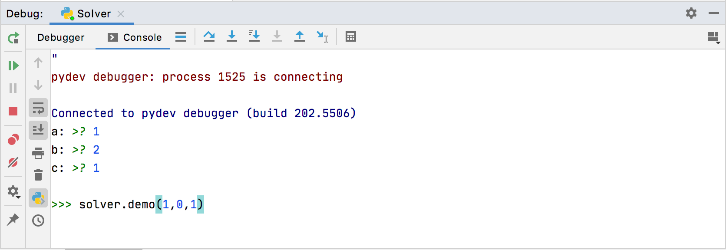The height and width of the screenshot is (250, 726).
Task: Open the tool window settings gear
Action: coord(691,13)
